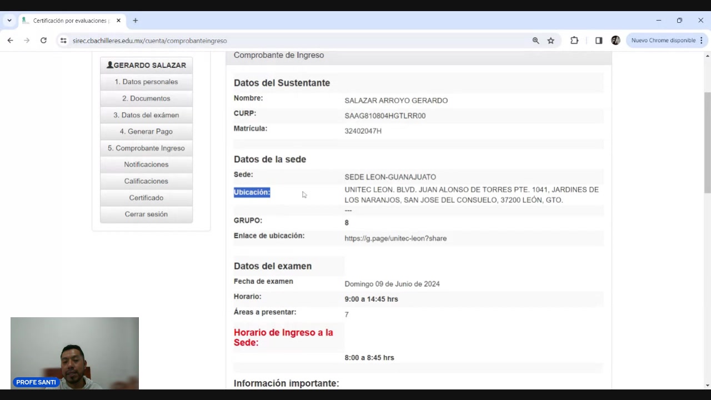
Task: Click the name SALAZAR ARROYO GERARDO
Action: pos(396,101)
